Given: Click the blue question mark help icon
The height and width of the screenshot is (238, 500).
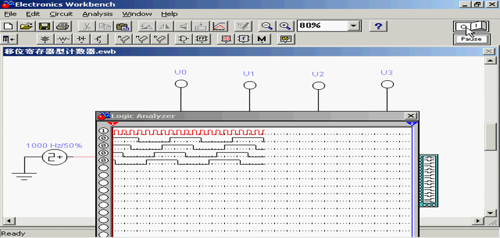Looking at the screenshot, I should pos(379,26).
